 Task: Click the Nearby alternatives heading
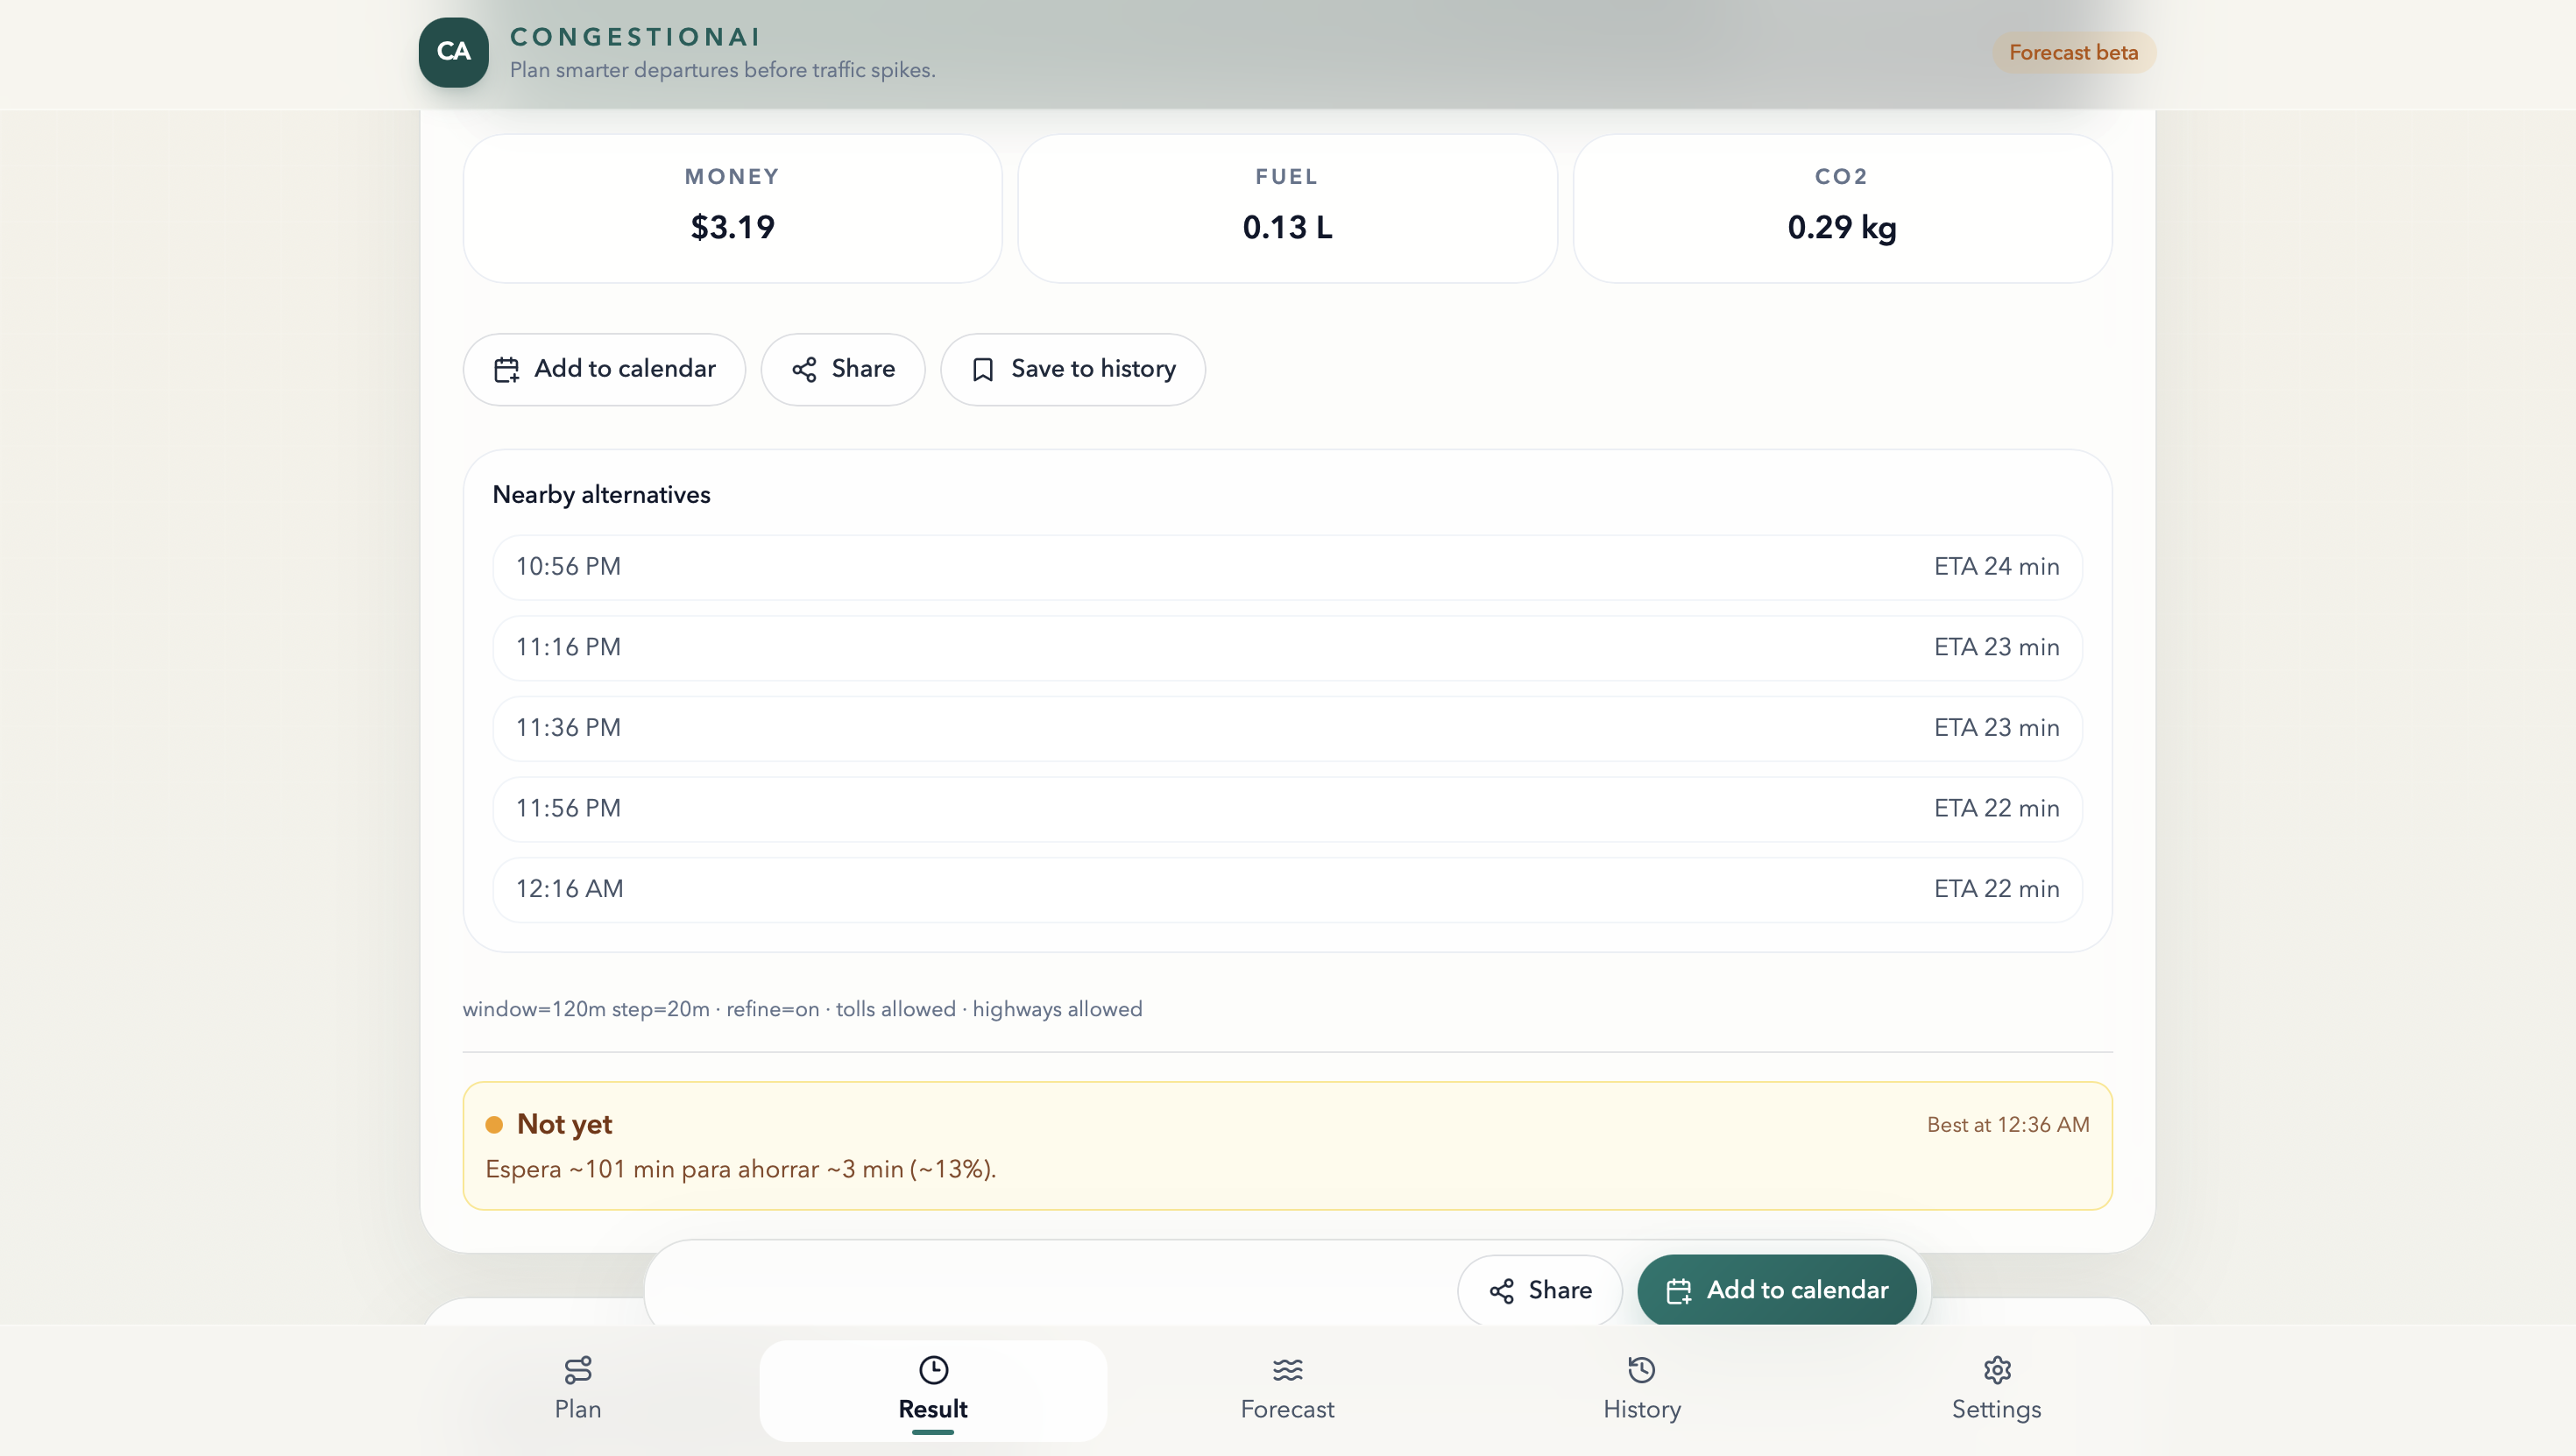(x=601, y=495)
